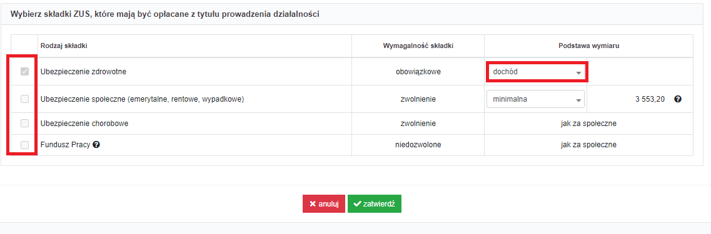Screen dimensions: 711x234
Task: Click the niedozwolone requirement cell
Action: [x=418, y=145]
